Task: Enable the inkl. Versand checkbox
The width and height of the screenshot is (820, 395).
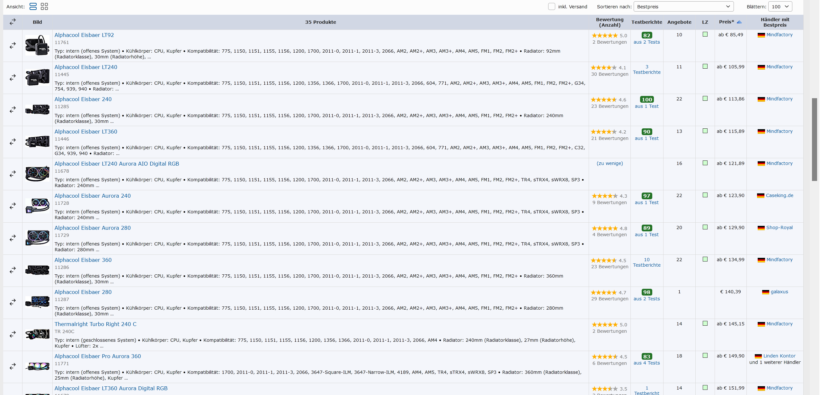Action: 552,6
